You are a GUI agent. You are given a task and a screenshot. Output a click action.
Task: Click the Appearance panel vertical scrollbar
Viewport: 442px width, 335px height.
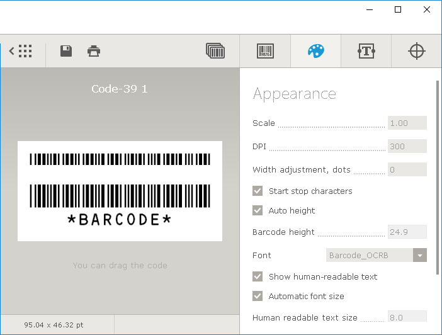point(437,176)
